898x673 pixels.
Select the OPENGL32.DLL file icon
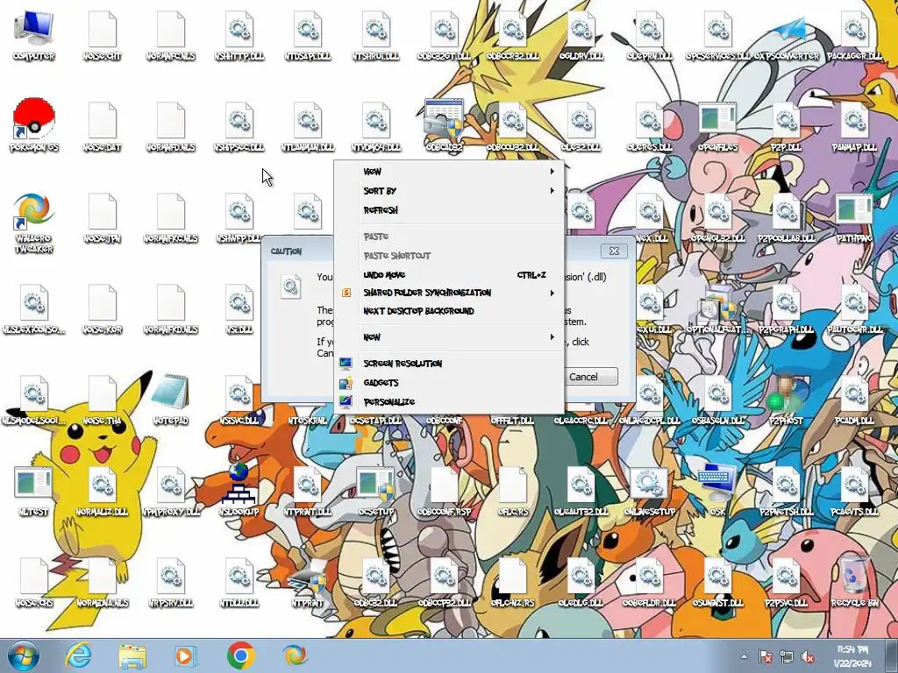coord(717,217)
